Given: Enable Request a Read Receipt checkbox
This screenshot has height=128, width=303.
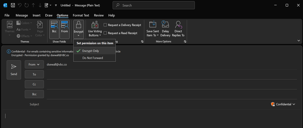Looking at the screenshot, I should coord(105,33).
